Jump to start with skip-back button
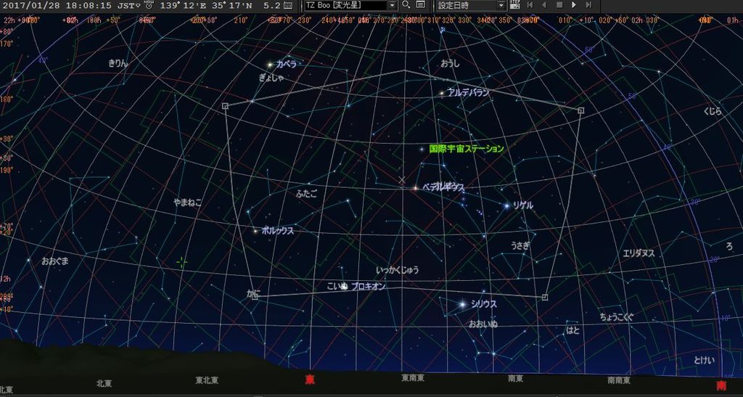This screenshot has width=743, height=397. point(530,5)
